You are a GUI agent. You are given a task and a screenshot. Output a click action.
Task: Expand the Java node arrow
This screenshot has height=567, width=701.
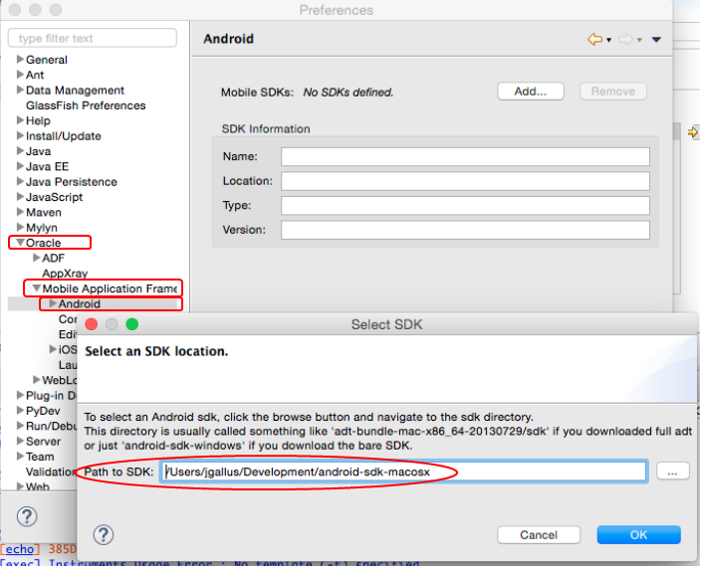[x=20, y=151]
